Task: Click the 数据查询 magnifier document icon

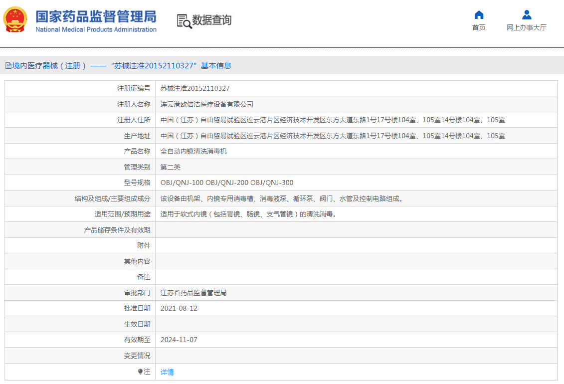Action: (x=183, y=20)
